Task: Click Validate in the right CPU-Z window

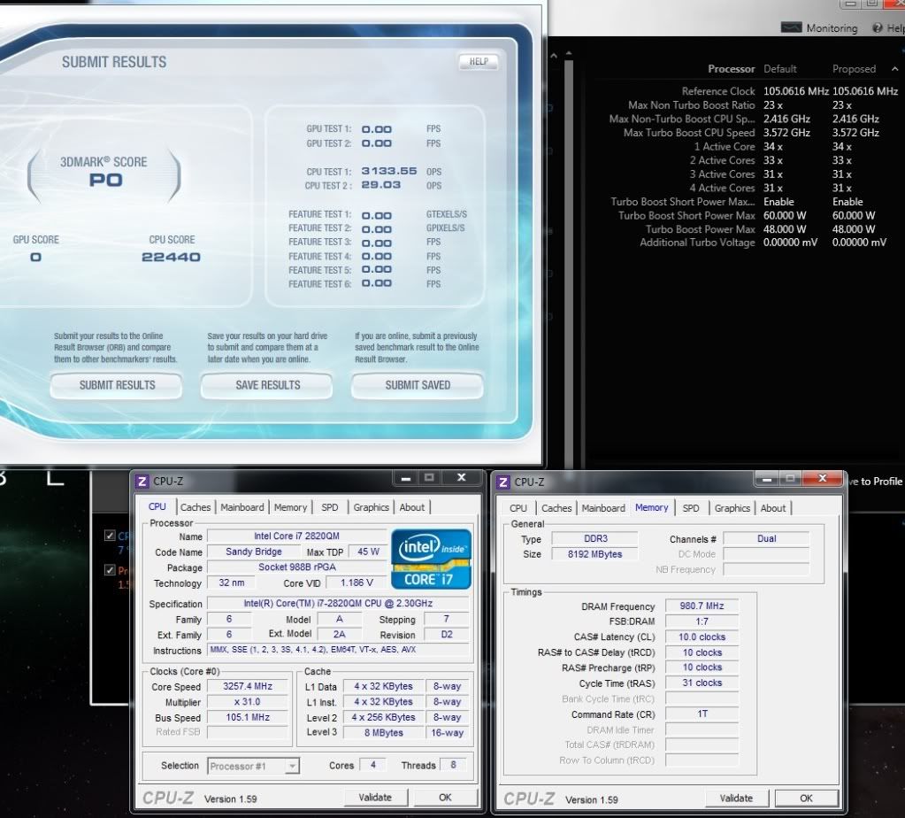Action: (x=736, y=799)
